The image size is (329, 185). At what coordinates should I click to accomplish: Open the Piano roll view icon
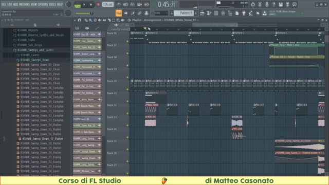tap(209, 13)
